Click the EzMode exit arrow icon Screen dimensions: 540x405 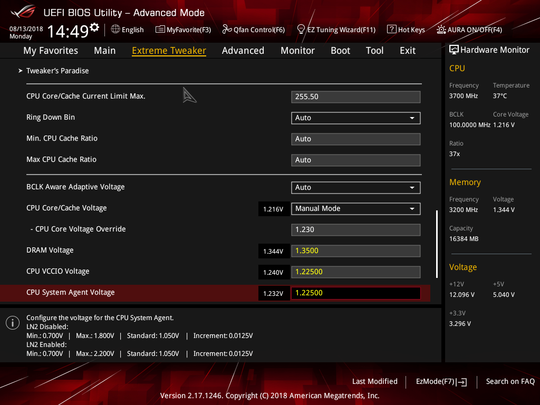click(x=462, y=382)
